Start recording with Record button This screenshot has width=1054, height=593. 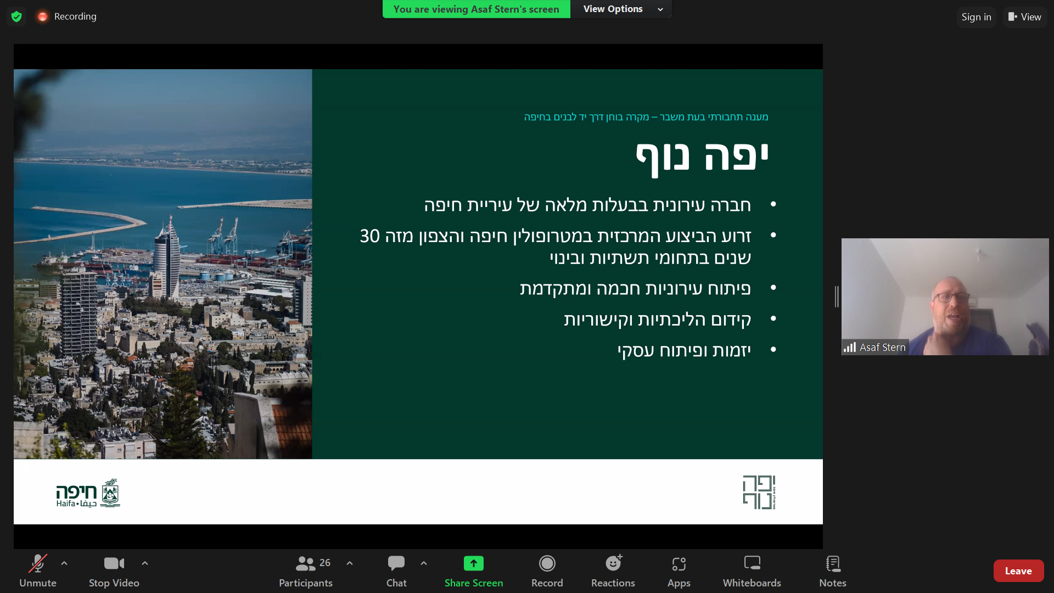pos(547,570)
